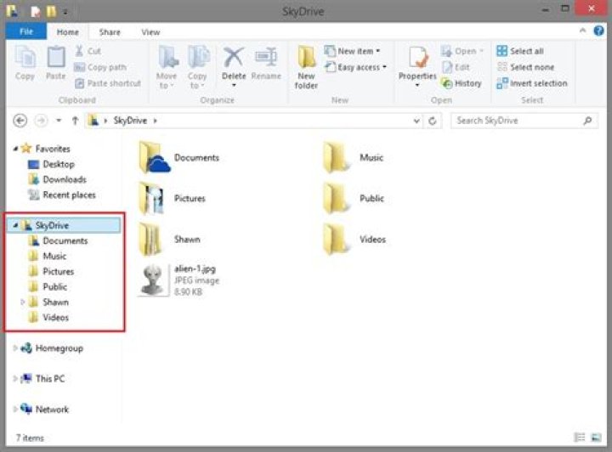Select the Videos folder in file pane
612x452 pixels.
point(354,239)
